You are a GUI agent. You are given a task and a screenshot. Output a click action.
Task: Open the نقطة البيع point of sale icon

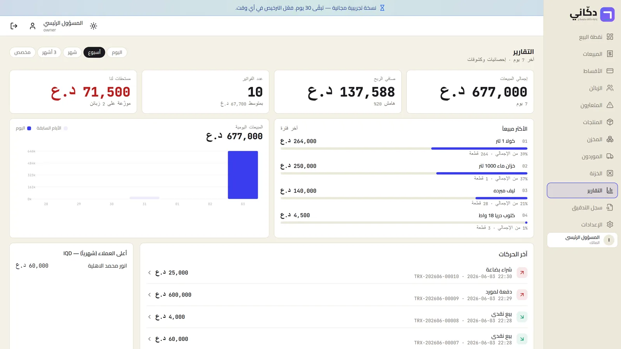tap(610, 37)
